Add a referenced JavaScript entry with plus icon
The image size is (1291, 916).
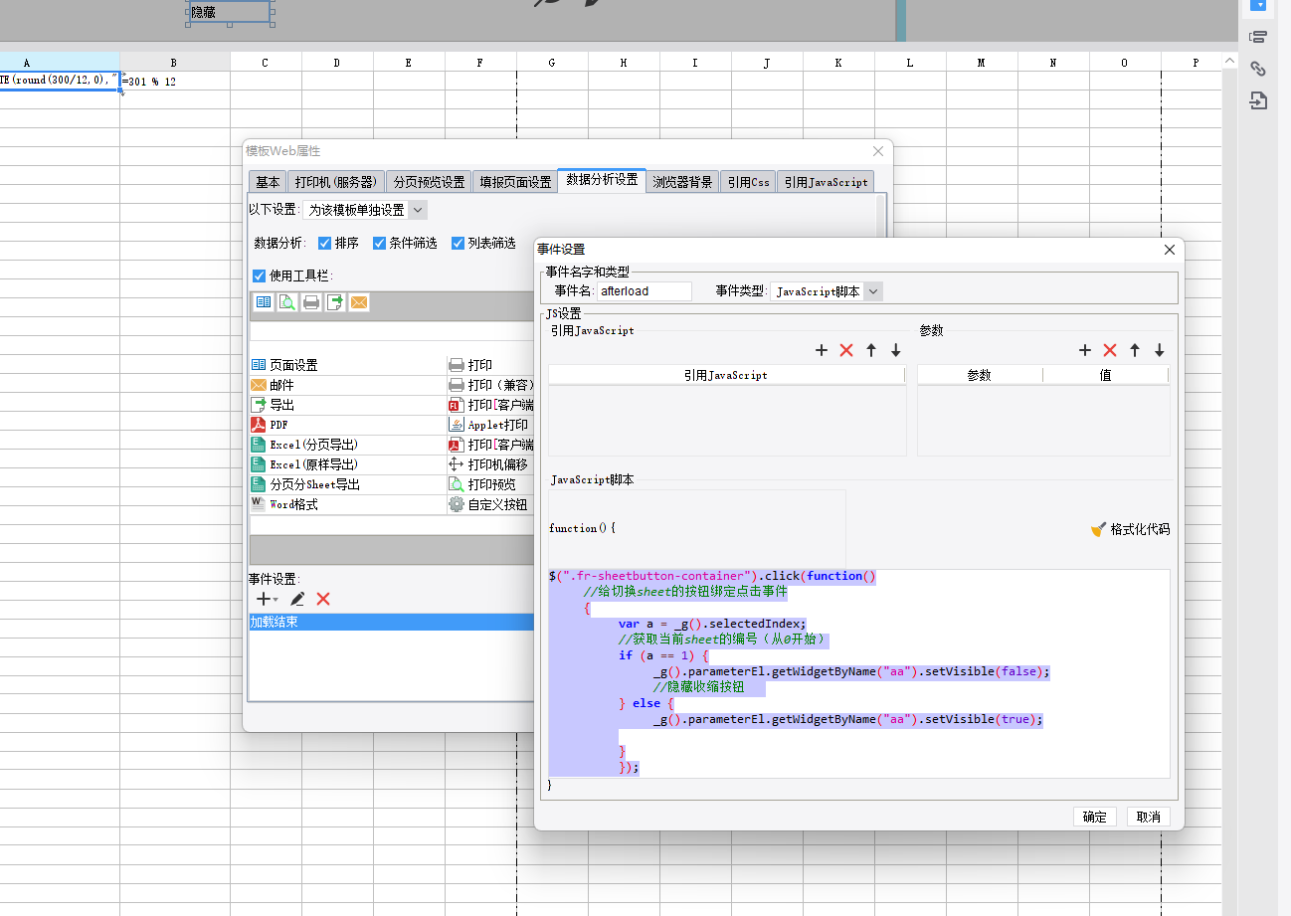coord(822,350)
